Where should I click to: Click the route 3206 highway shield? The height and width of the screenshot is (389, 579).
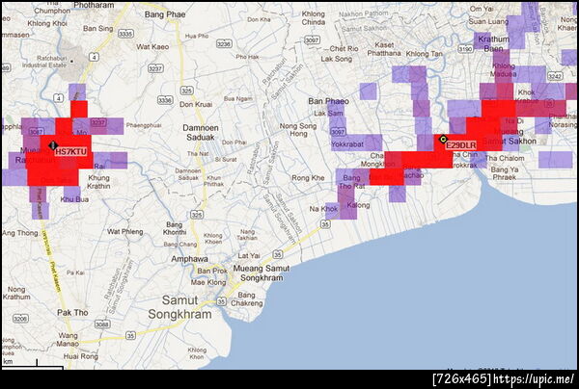point(20,319)
